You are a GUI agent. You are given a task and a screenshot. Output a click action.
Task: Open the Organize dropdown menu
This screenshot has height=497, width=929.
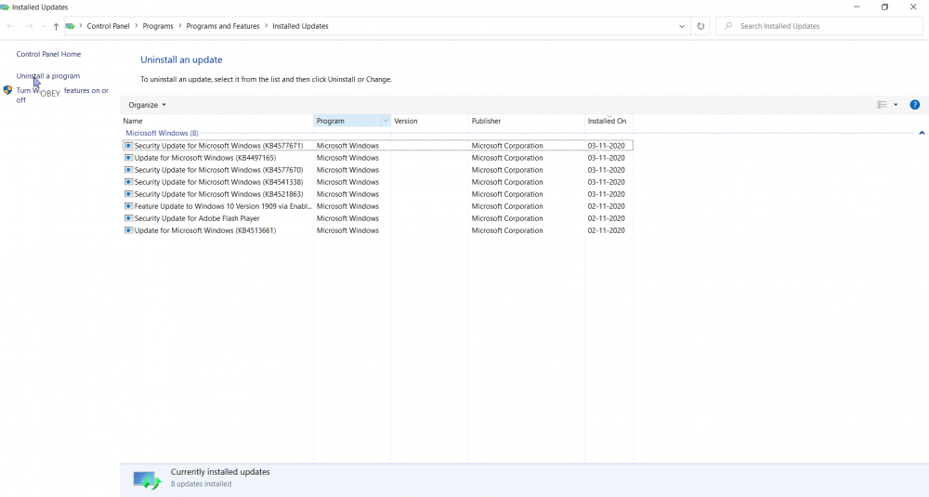tap(147, 105)
